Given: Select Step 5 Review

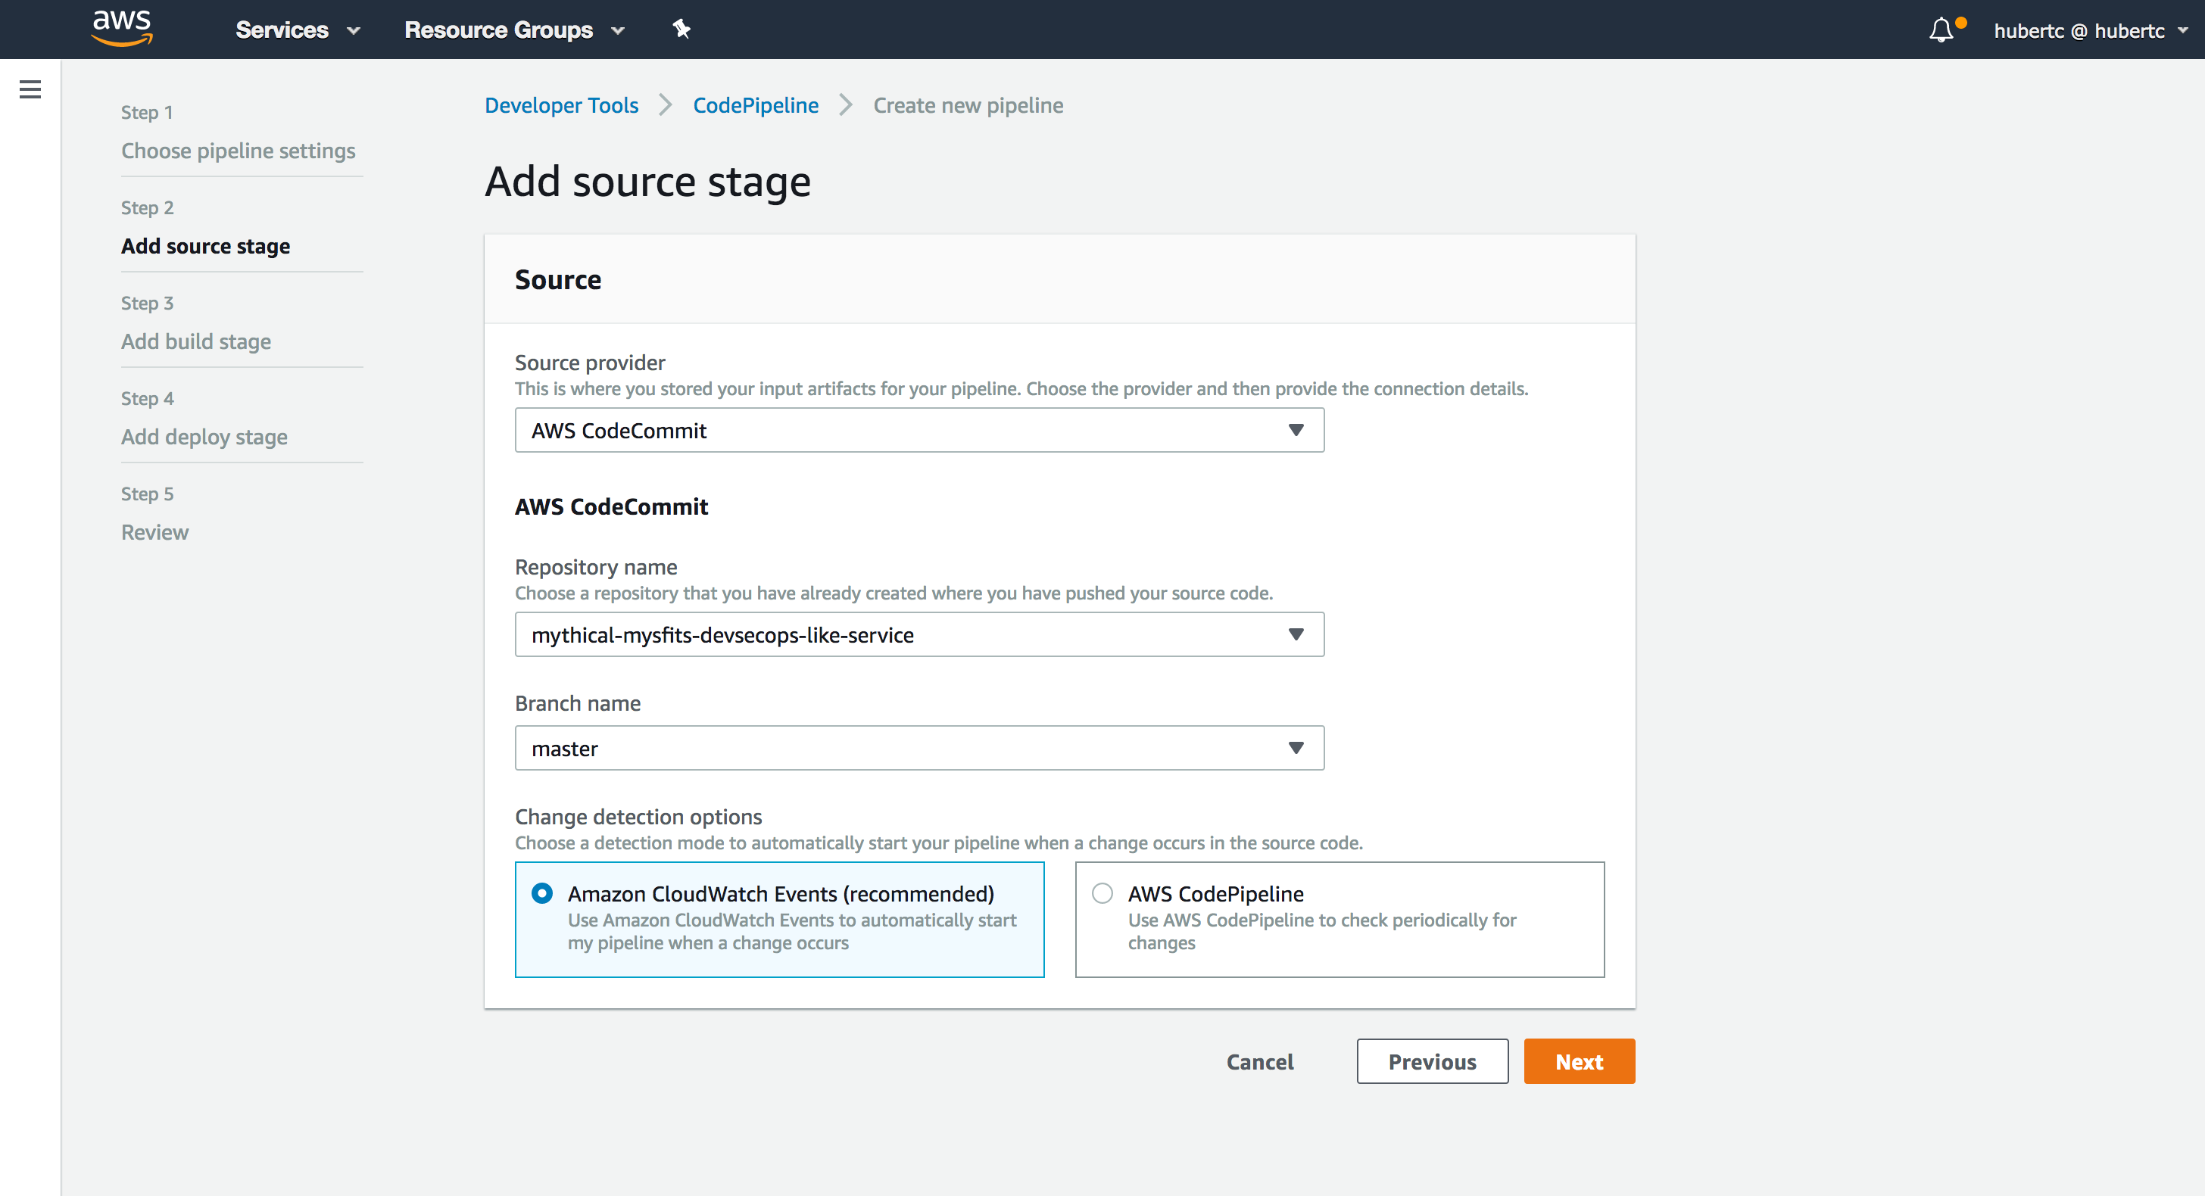Looking at the screenshot, I should [x=155, y=532].
